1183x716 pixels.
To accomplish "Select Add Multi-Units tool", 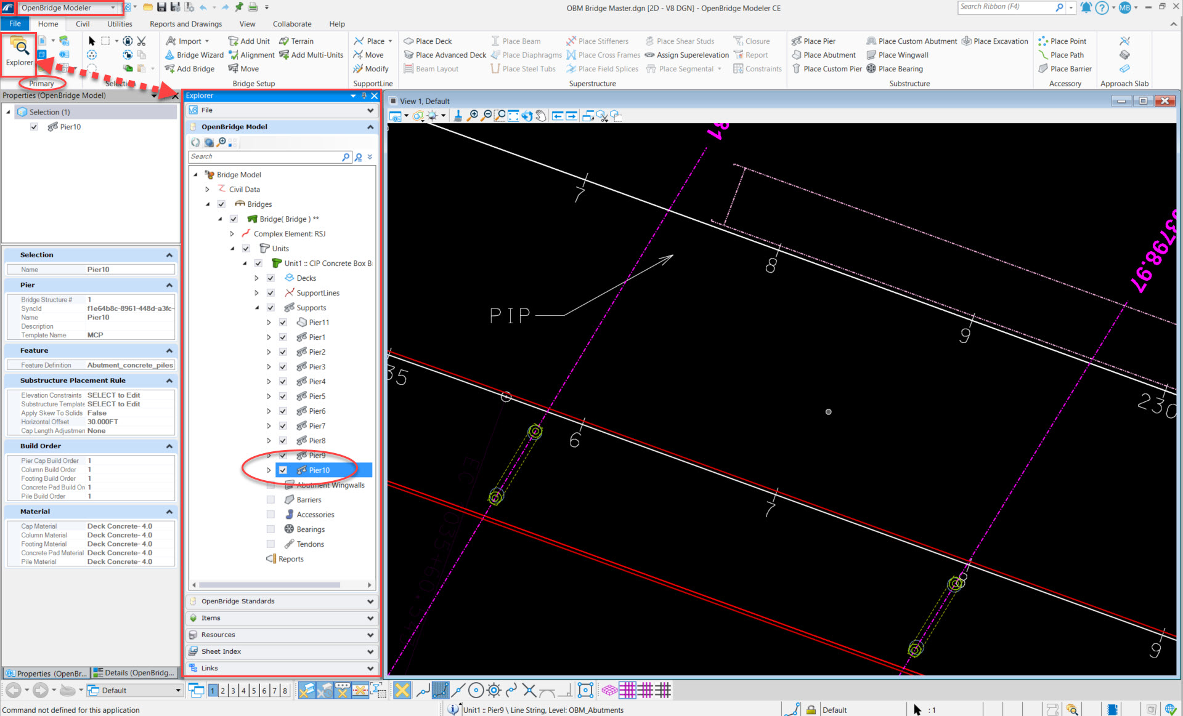I will pyautogui.click(x=311, y=55).
